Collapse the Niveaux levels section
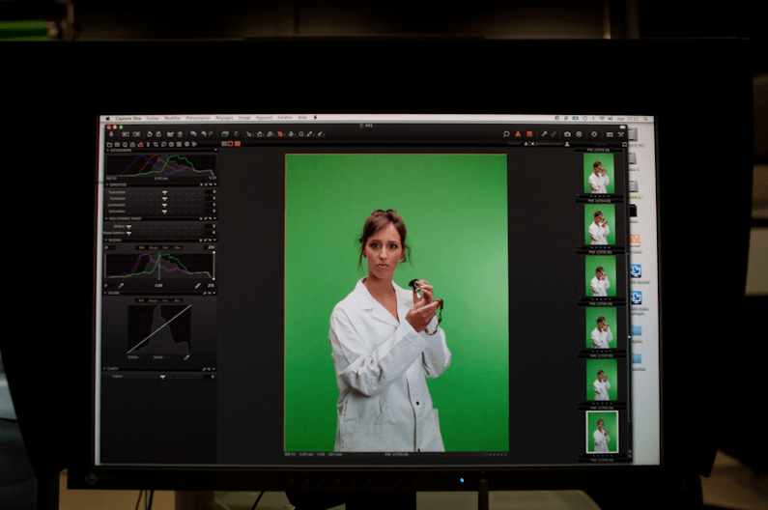Image resolution: width=768 pixels, height=510 pixels. 107,241
